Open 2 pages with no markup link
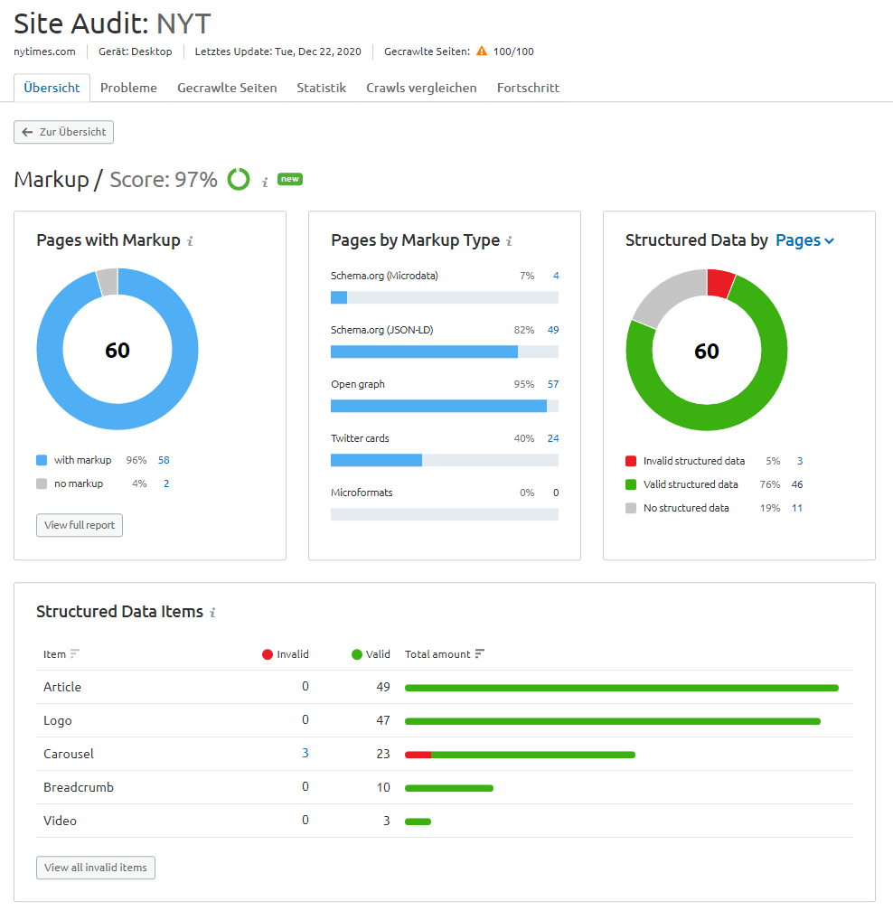 [x=166, y=483]
